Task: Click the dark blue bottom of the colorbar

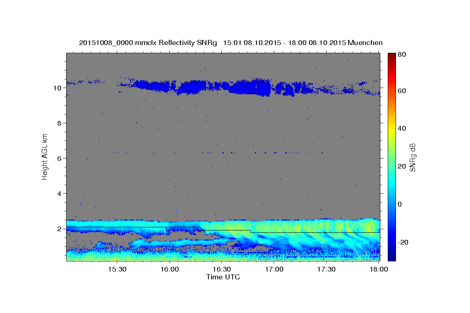Action: point(392,256)
